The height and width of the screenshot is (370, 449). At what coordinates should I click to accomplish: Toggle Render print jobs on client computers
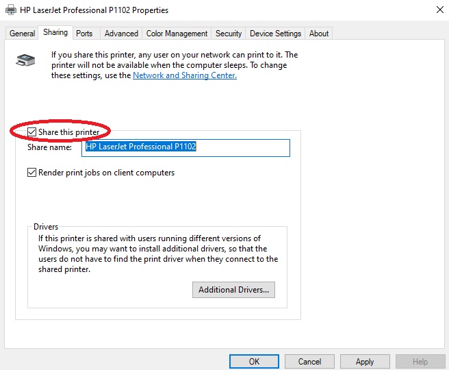tap(31, 173)
